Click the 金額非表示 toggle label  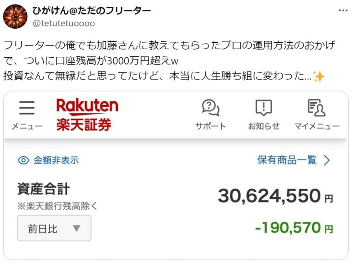coord(56,160)
